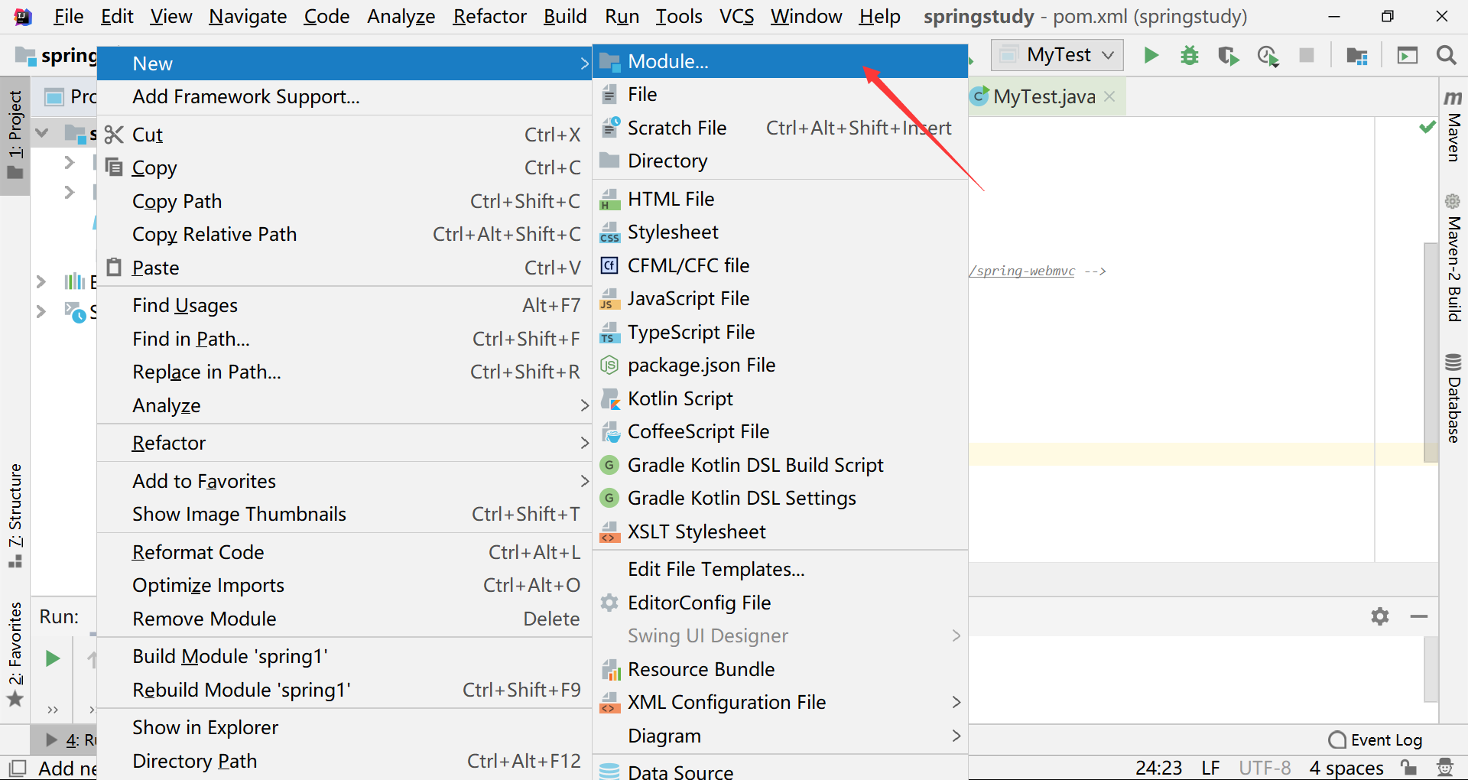This screenshot has width=1468, height=780.
Task: Select Remove Module
Action: pyautogui.click(x=344, y=619)
